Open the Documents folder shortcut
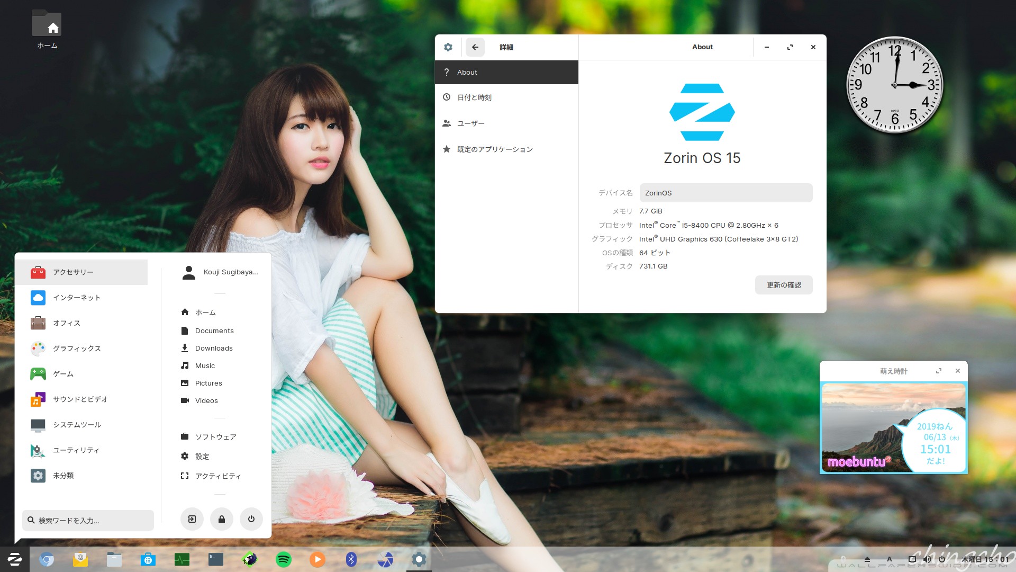Image resolution: width=1016 pixels, height=572 pixels. (x=207, y=330)
